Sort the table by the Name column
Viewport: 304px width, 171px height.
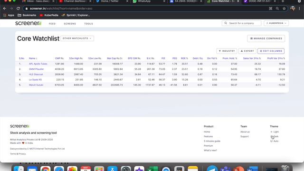click(x=33, y=58)
